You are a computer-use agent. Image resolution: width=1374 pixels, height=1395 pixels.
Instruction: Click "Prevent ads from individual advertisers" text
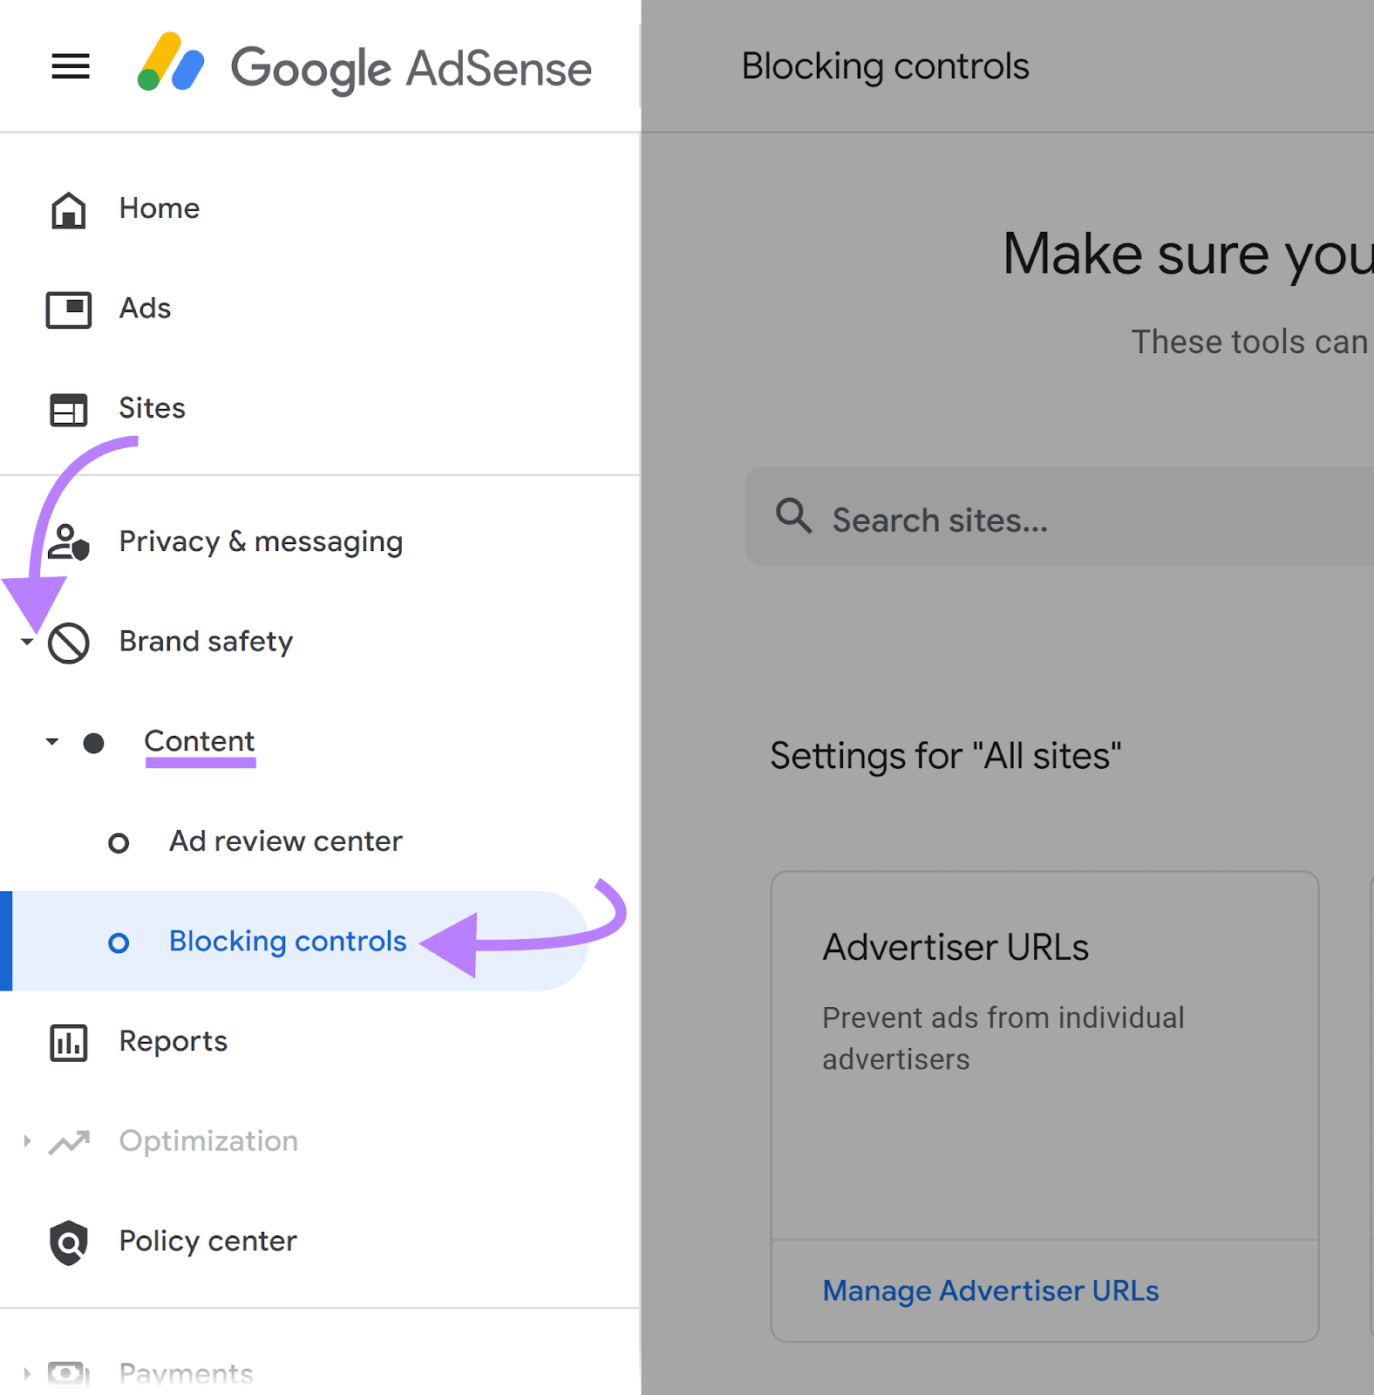1003,1038
